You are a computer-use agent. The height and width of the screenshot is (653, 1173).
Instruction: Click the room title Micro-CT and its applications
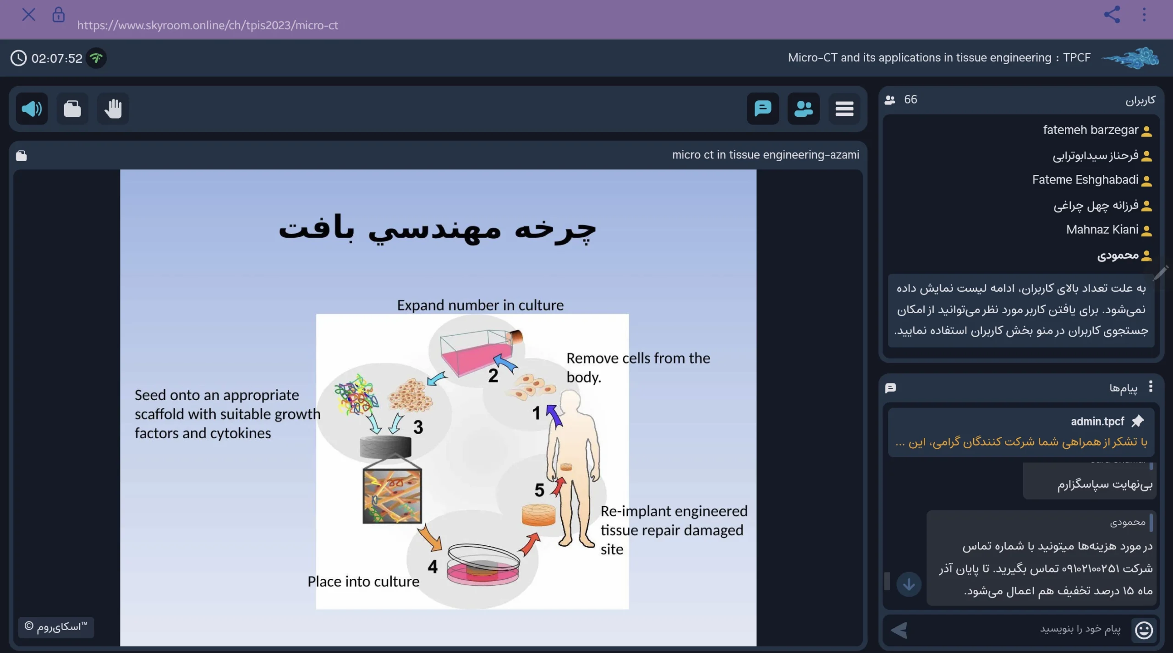(x=939, y=58)
